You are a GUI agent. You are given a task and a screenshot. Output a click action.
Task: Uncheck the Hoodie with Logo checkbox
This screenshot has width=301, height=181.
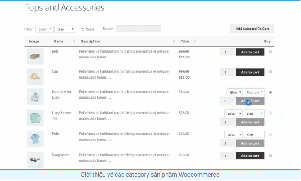pyautogui.click(x=271, y=92)
